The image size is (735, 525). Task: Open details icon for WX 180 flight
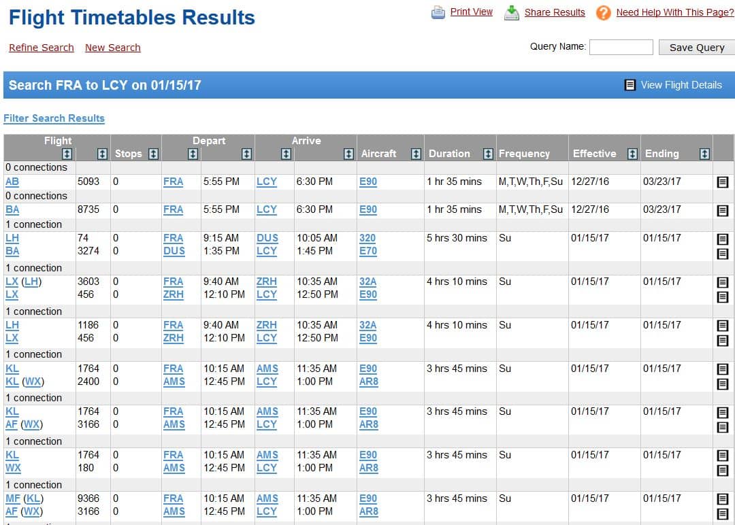click(x=723, y=471)
